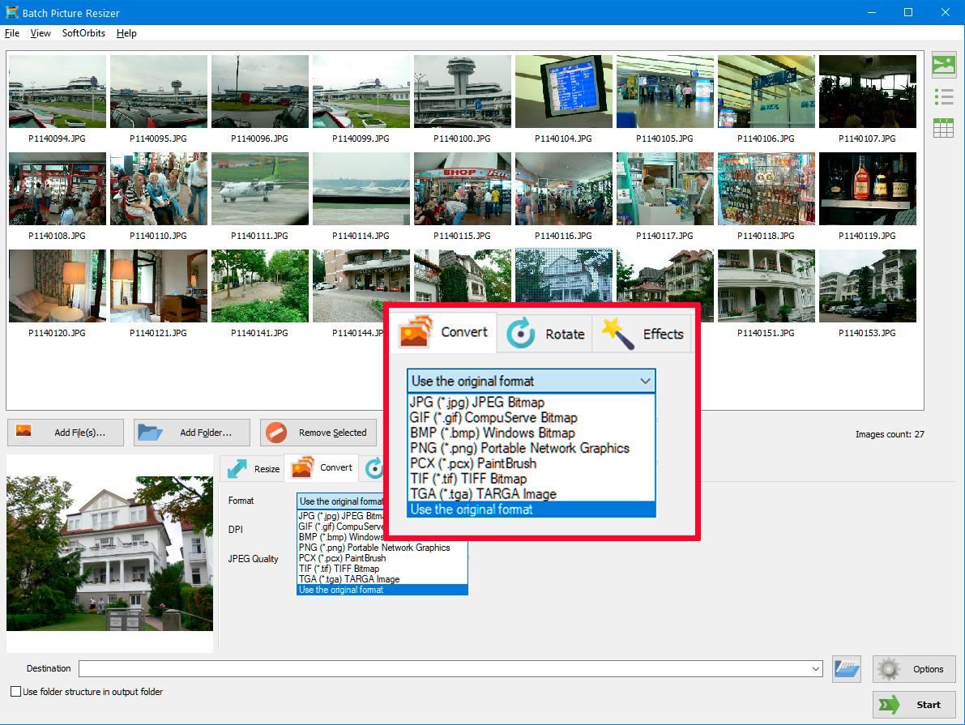Open the SoftOrbits menu
The width and height of the screenshot is (965, 725).
point(83,33)
